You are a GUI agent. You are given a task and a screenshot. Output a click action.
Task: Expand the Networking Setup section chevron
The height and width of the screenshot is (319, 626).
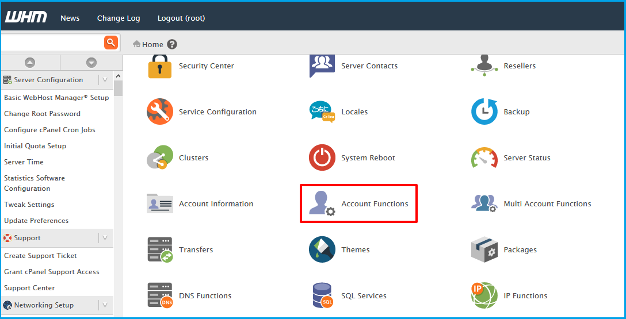pyautogui.click(x=105, y=305)
